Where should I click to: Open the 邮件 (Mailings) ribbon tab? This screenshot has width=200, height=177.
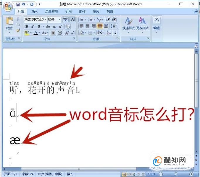82,11
